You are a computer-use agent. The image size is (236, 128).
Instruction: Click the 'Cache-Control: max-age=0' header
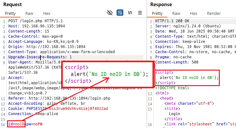pos(36,36)
